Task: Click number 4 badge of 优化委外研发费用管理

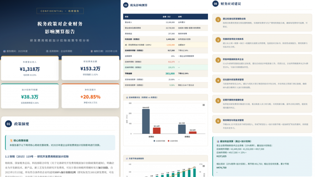Action: coord(218,81)
